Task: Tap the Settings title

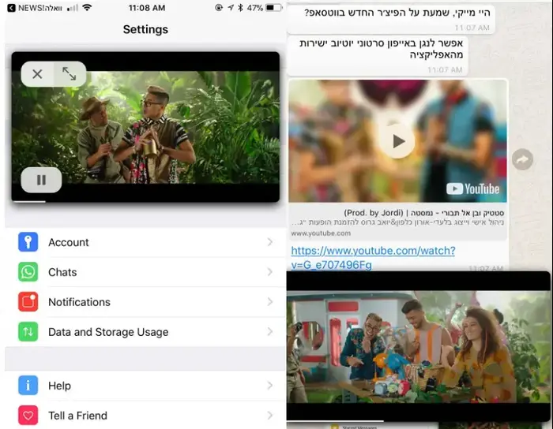Action: coord(145,29)
